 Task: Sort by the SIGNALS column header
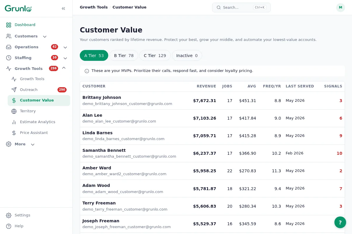point(333,86)
